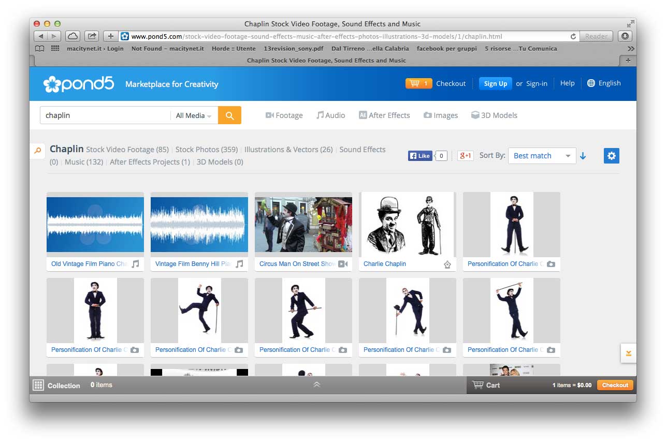Click the Facebook Like button

[x=420, y=156]
